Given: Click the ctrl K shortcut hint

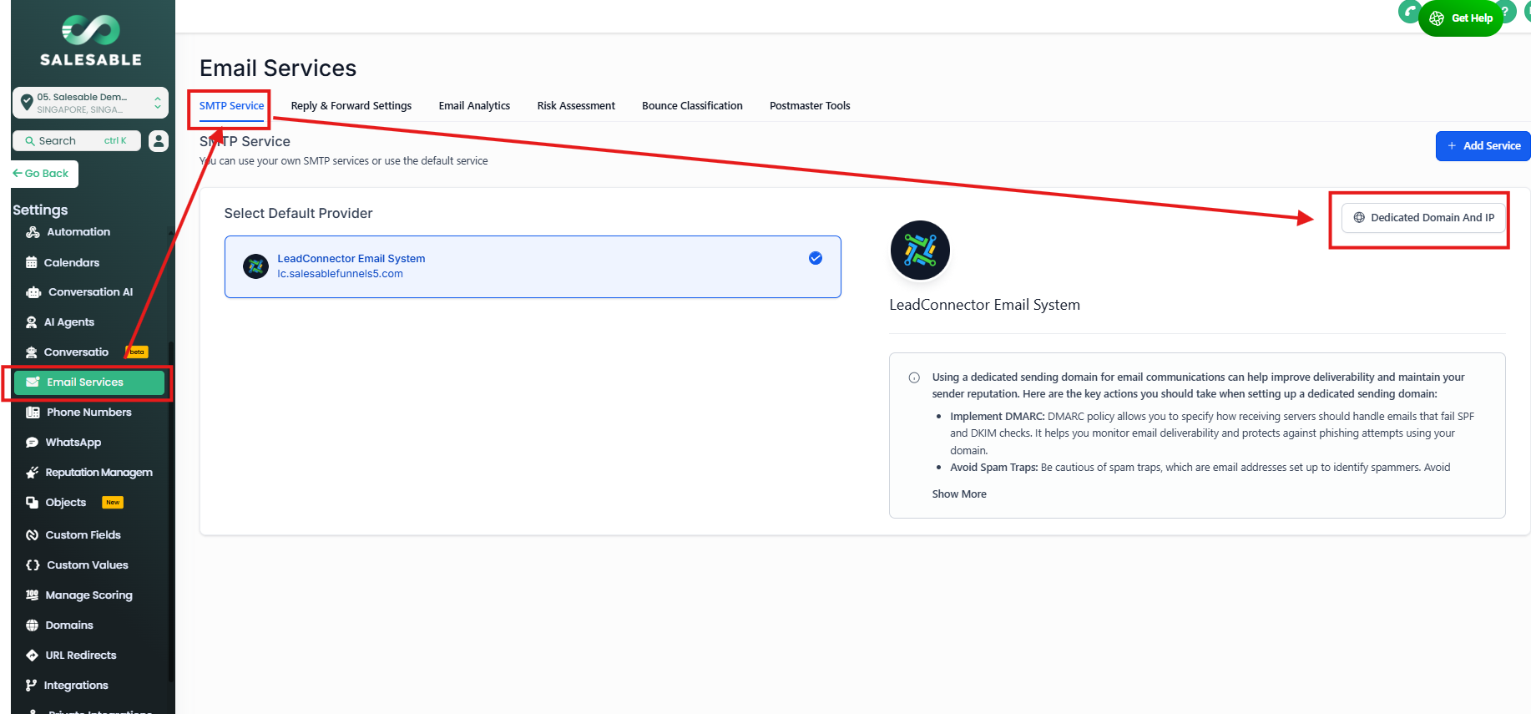Looking at the screenshot, I should coord(115,141).
